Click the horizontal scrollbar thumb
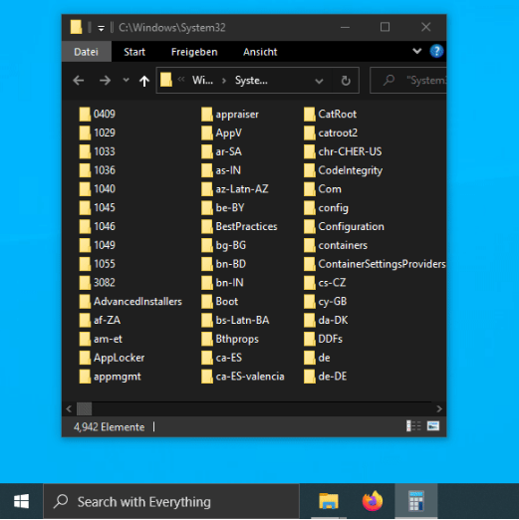The width and height of the screenshot is (519, 520). point(84,408)
